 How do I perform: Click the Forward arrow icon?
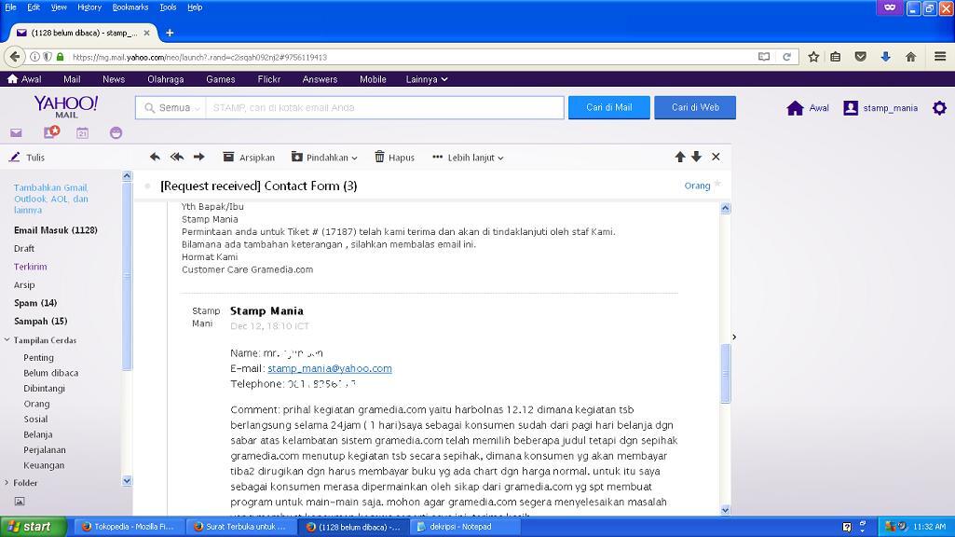(199, 158)
